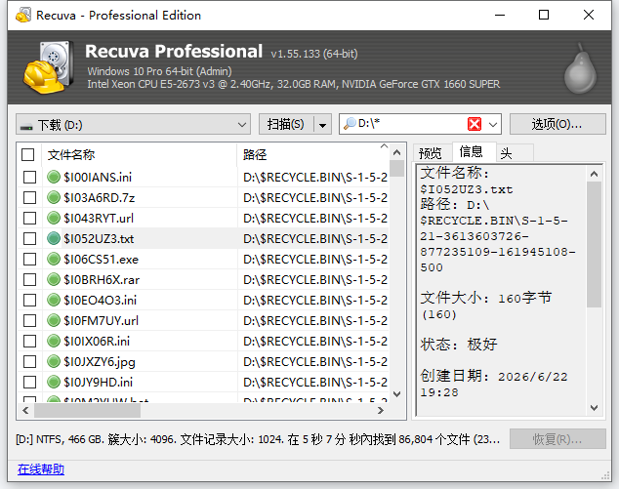Check the box for $I03A6RD.7z
The image size is (619, 489).
[29, 198]
